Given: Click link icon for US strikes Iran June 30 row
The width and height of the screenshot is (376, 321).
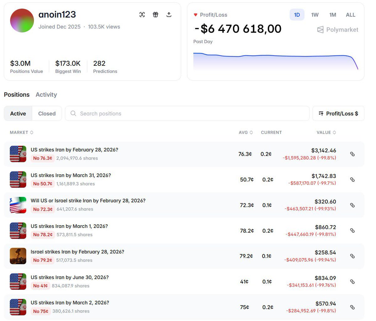Looking at the screenshot, I should [x=352, y=282].
